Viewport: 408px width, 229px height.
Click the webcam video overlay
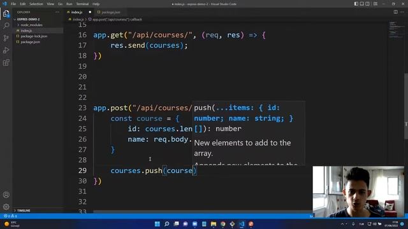358,191
